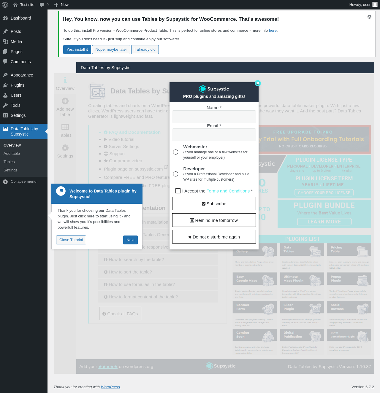The height and width of the screenshot is (393, 380).
Task: Open the plugin Settings gear tab
Action: 65,152
